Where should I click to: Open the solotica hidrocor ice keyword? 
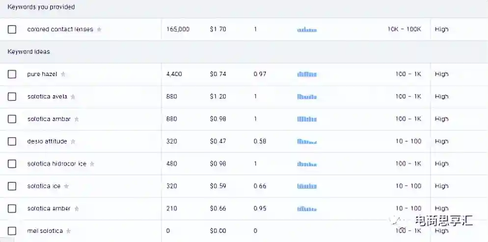pyautogui.click(x=56, y=164)
